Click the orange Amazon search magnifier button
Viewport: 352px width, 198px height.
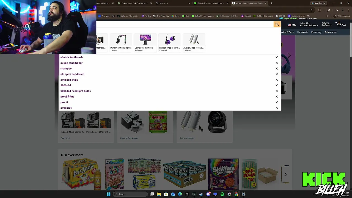tap(277, 24)
